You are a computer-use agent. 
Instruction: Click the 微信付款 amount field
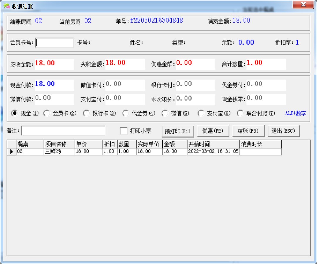[54, 99]
